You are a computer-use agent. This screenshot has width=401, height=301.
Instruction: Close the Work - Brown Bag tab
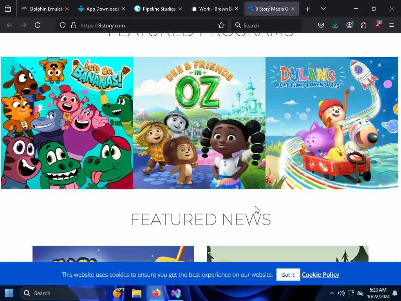[x=237, y=9]
